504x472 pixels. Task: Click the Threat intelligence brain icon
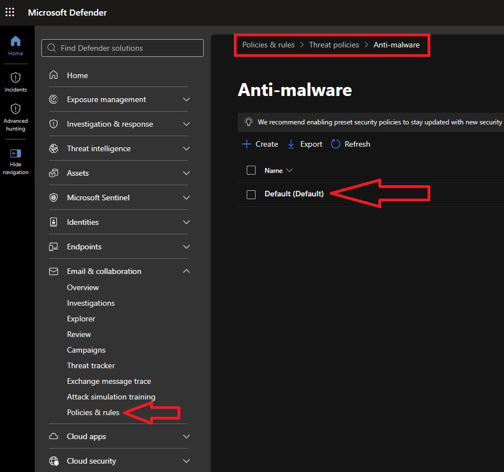(x=54, y=148)
